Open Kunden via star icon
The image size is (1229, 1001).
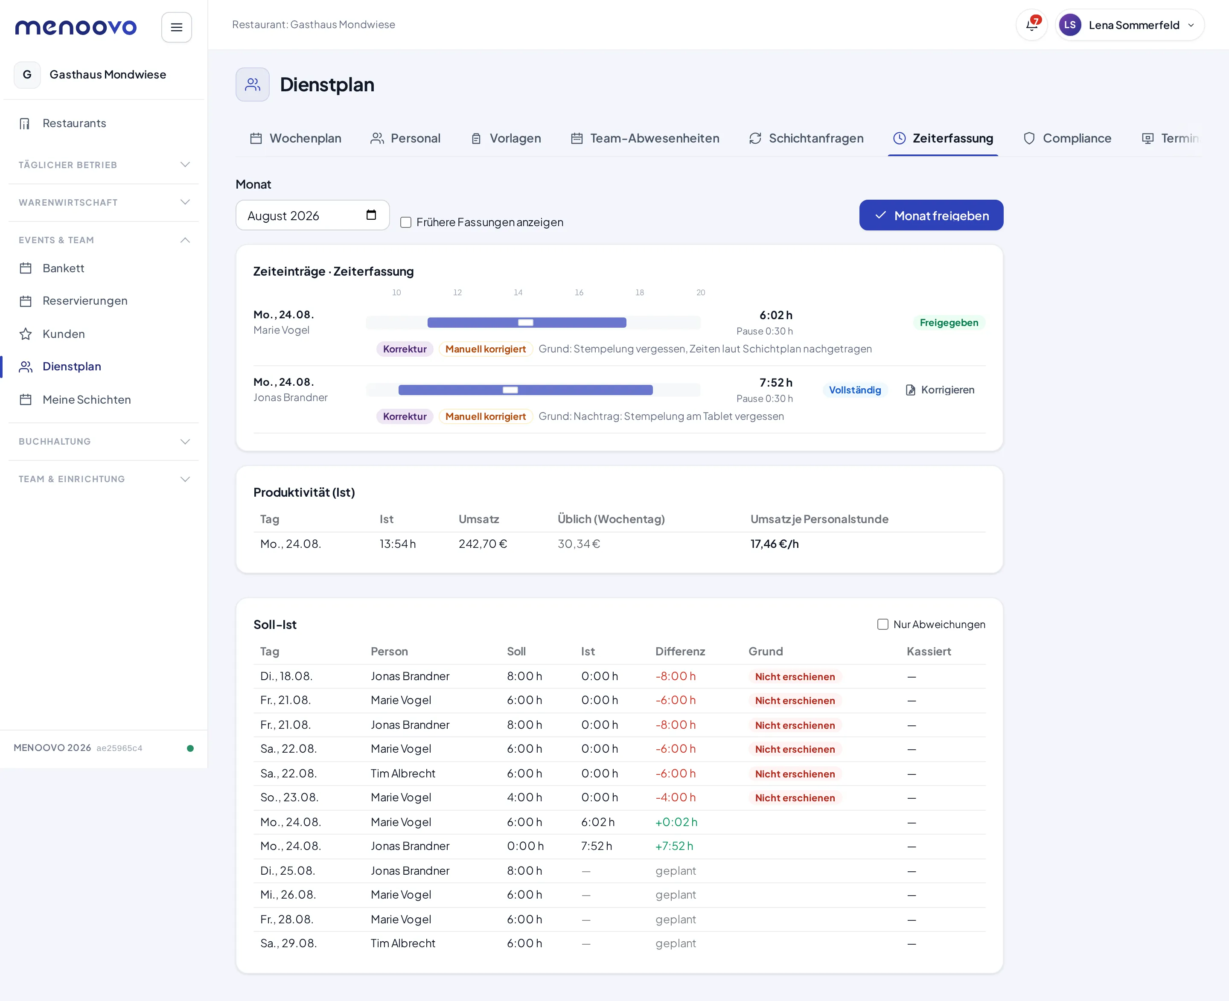click(25, 334)
